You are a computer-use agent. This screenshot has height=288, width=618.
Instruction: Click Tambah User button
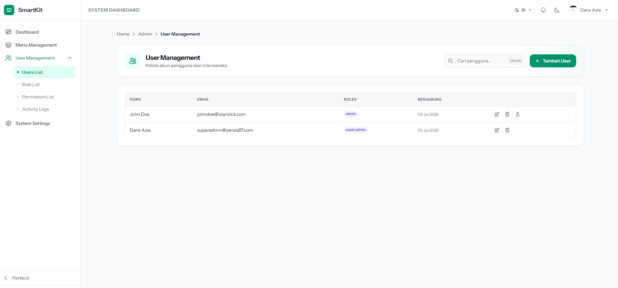coord(553,61)
